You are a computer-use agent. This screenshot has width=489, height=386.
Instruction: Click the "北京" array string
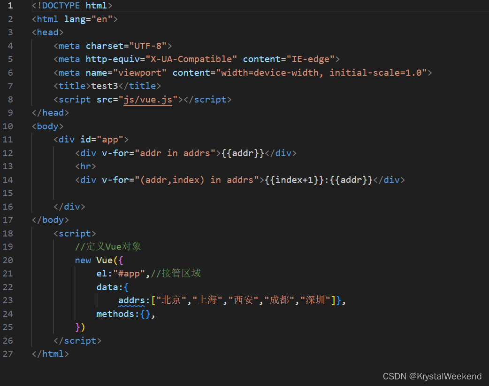[171, 300]
